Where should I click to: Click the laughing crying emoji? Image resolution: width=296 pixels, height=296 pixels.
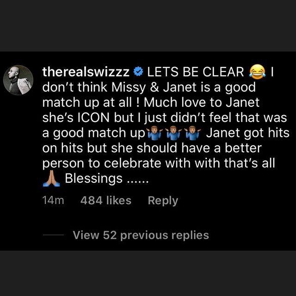(258, 72)
